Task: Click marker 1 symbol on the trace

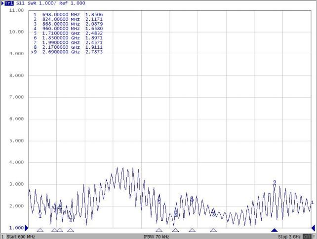Action: point(40,212)
